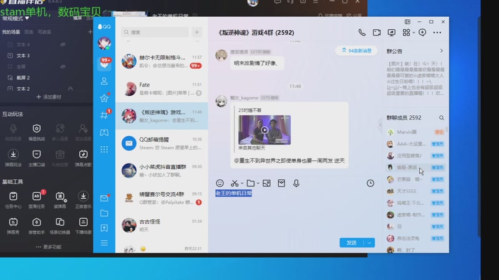Collapse the right group info side panel
This screenshot has height=280, width=499.
pos(380,125)
